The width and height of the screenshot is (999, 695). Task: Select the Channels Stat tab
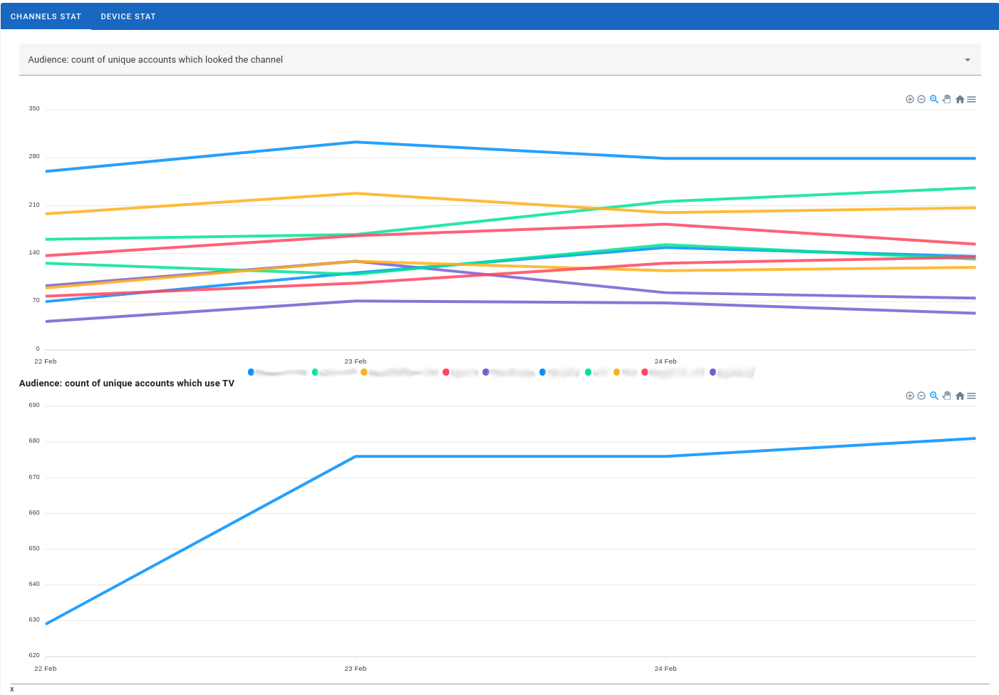click(x=46, y=16)
